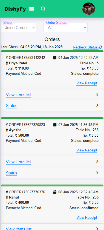Expand Status chevron for Ayesha's order
The image size is (104, 230).
pos(97,173)
